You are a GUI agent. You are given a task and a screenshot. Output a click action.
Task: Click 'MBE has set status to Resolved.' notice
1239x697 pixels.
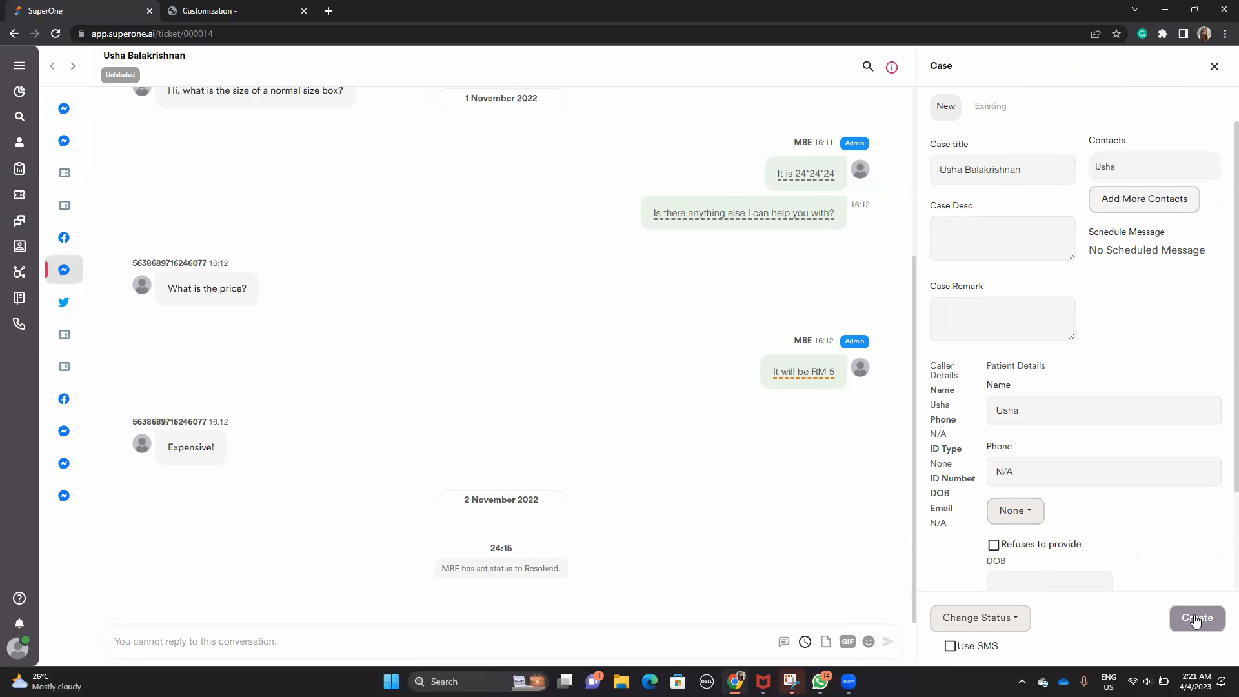click(501, 569)
